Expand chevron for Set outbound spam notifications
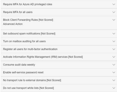 pos(114,34)
